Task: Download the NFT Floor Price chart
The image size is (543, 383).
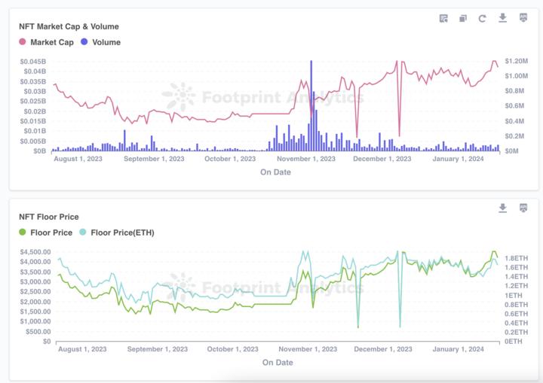Action: (503, 208)
